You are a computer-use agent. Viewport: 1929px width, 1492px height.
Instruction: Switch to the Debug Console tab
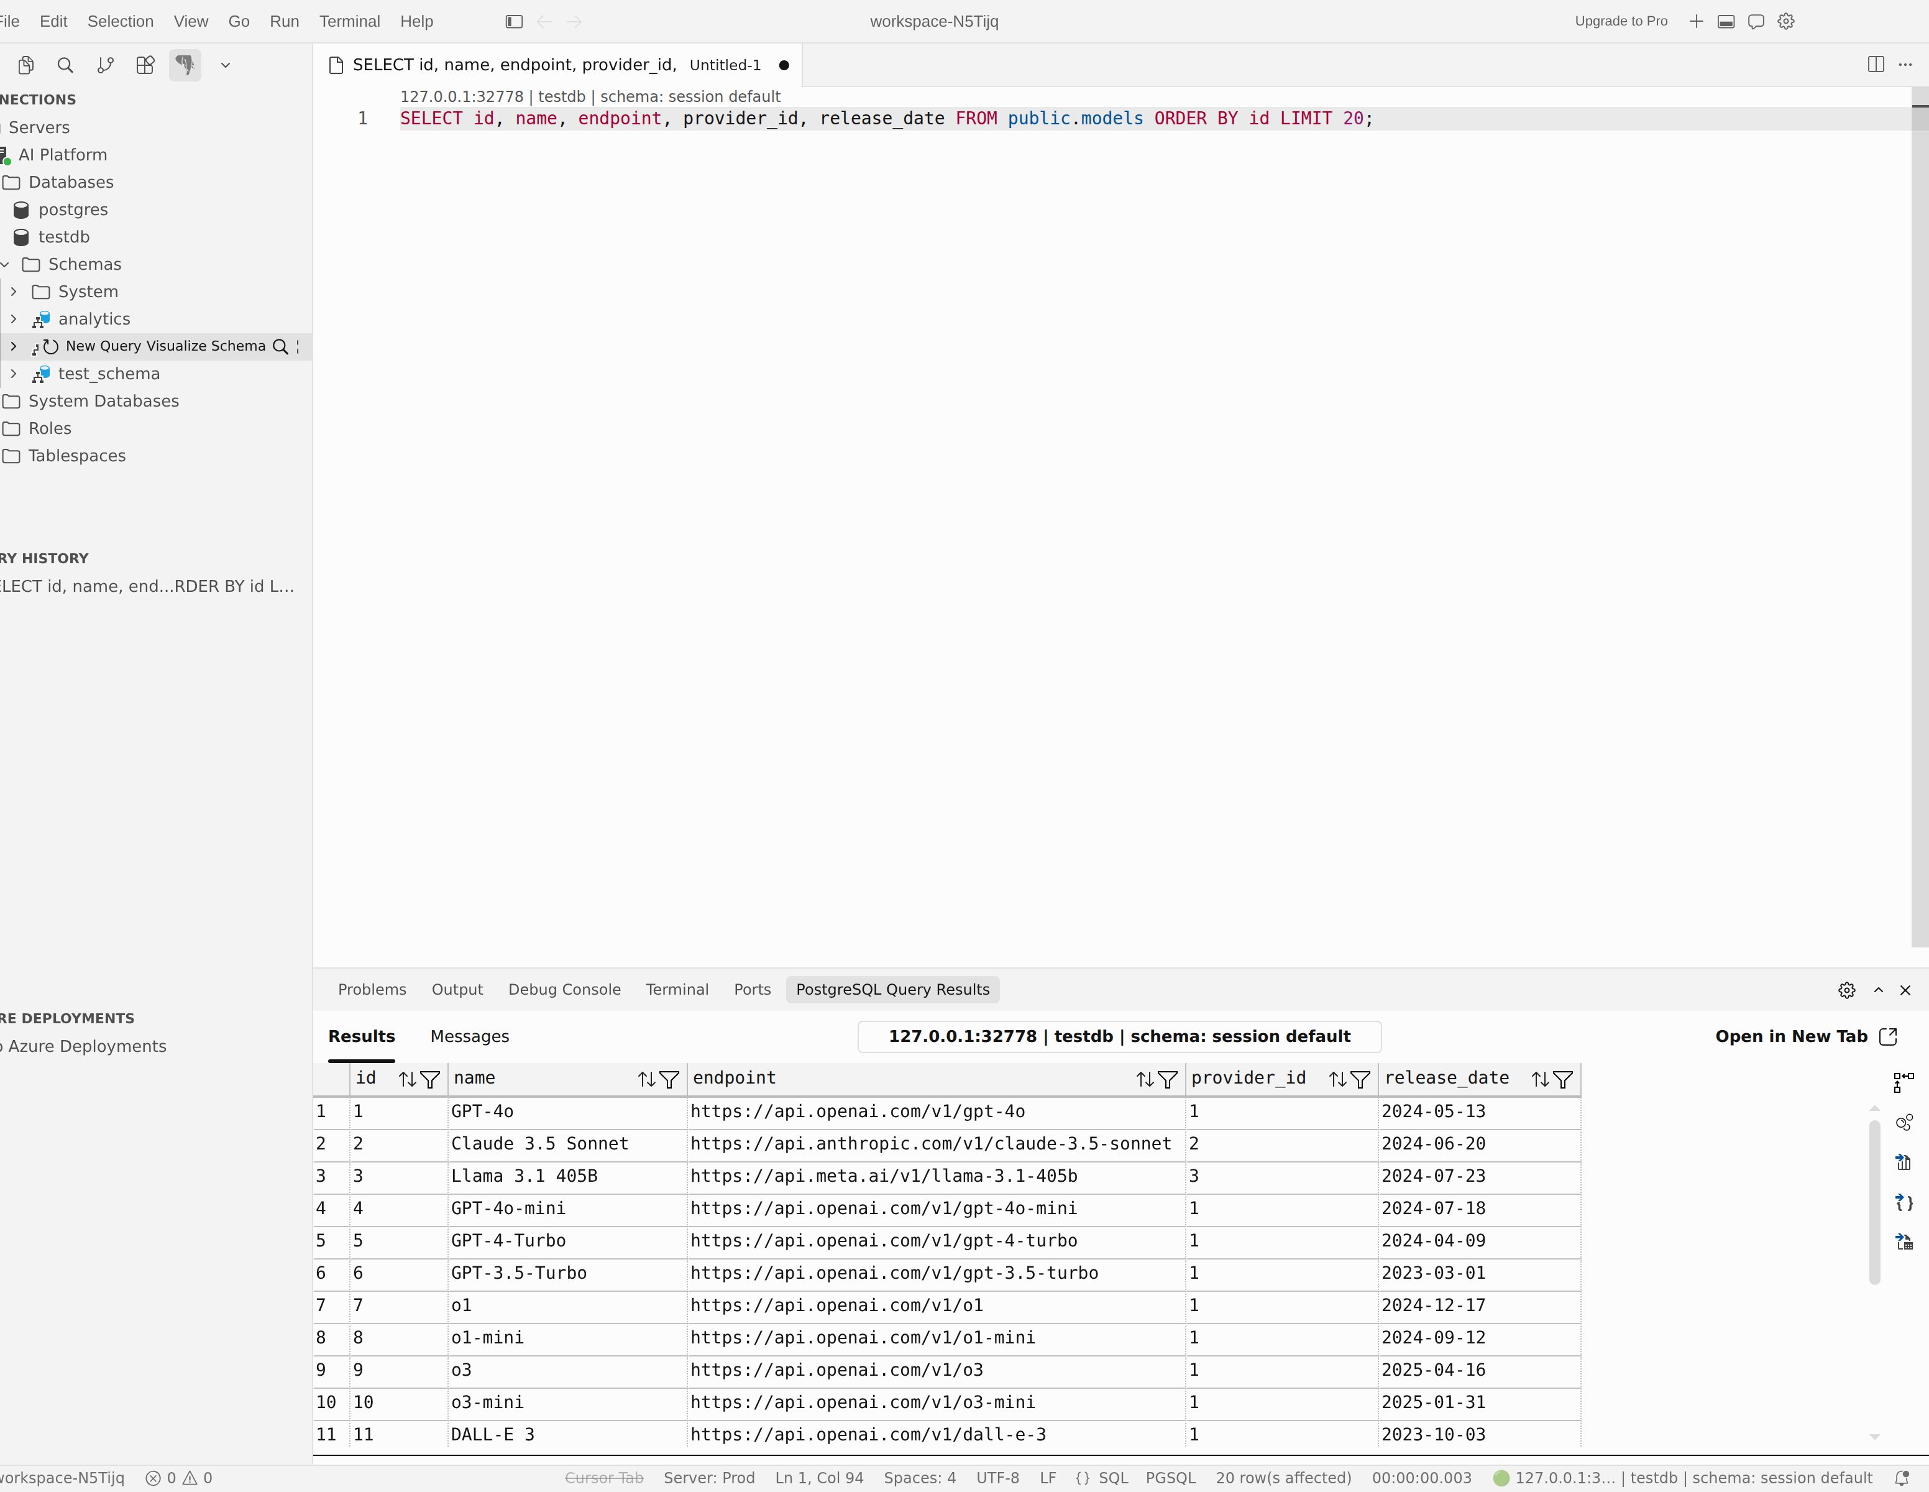[564, 989]
